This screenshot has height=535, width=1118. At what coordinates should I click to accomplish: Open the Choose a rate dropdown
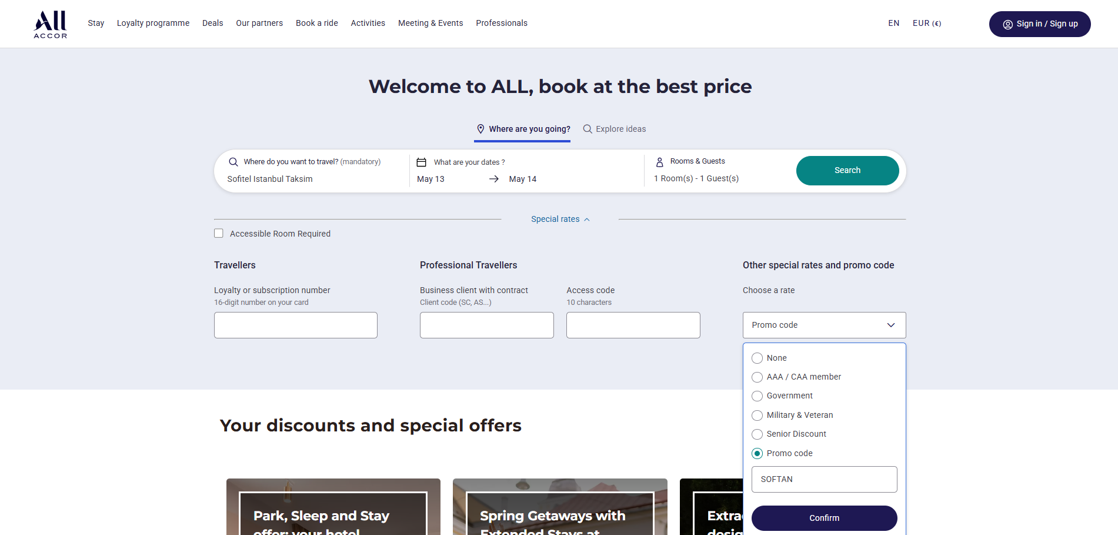pyautogui.click(x=824, y=325)
